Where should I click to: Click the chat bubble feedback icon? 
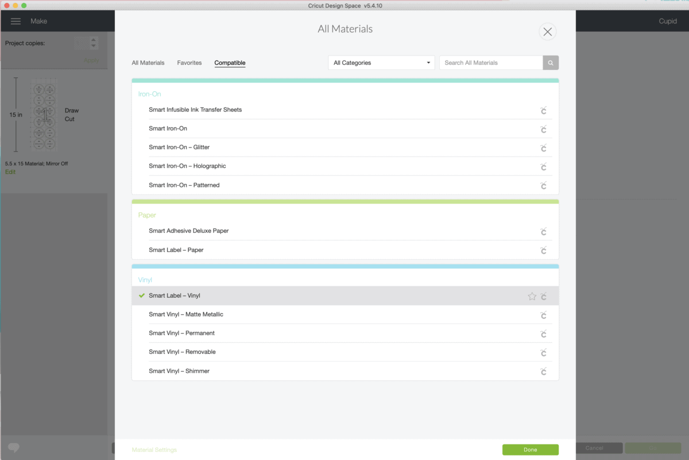coord(14,448)
